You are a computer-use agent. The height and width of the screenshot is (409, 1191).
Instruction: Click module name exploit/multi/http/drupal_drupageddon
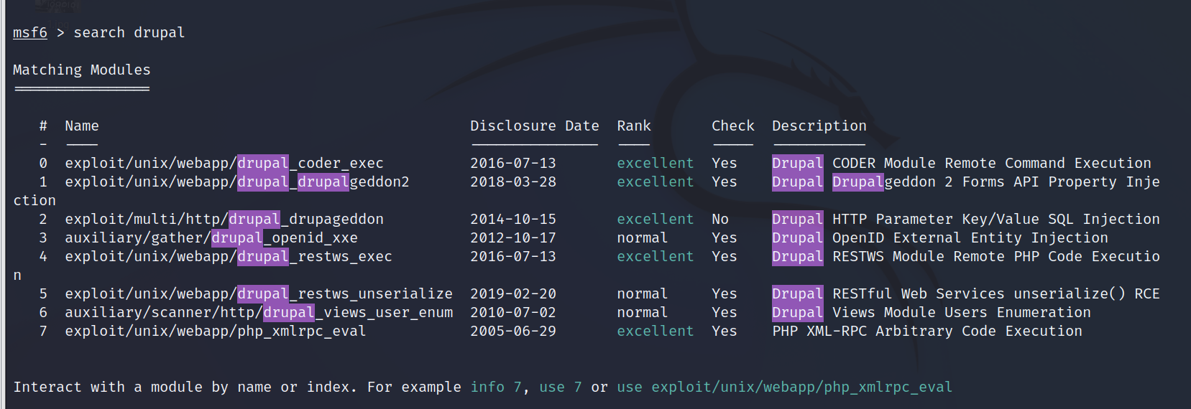(x=224, y=220)
